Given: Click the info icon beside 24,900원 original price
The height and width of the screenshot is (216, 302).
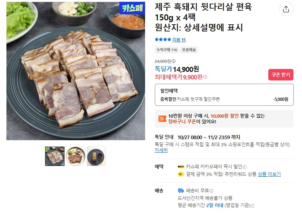Looking at the screenshot, I should coord(174,61).
